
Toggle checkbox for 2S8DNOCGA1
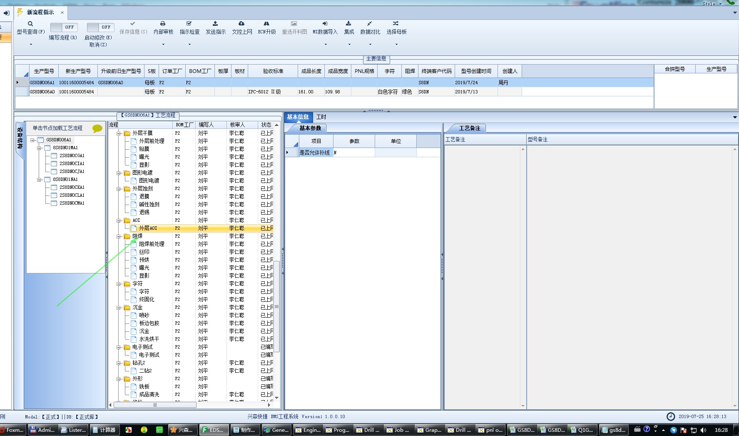click(54, 156)
